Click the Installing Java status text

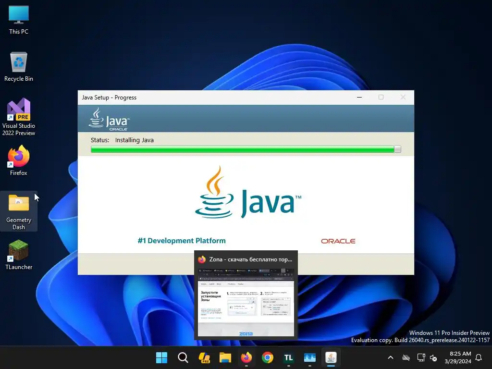135,140
